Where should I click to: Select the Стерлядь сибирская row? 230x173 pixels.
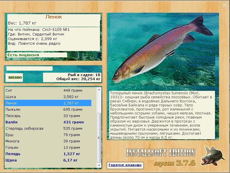pos(49,129)
